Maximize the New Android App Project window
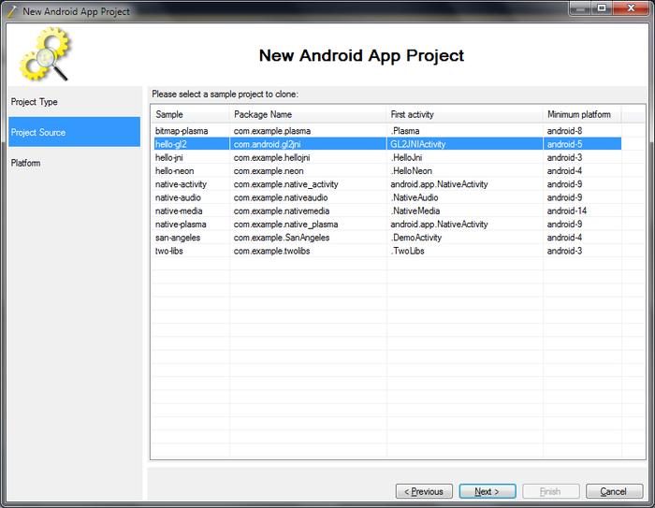Viewport: 655px width, 508px height. point(602,8)
